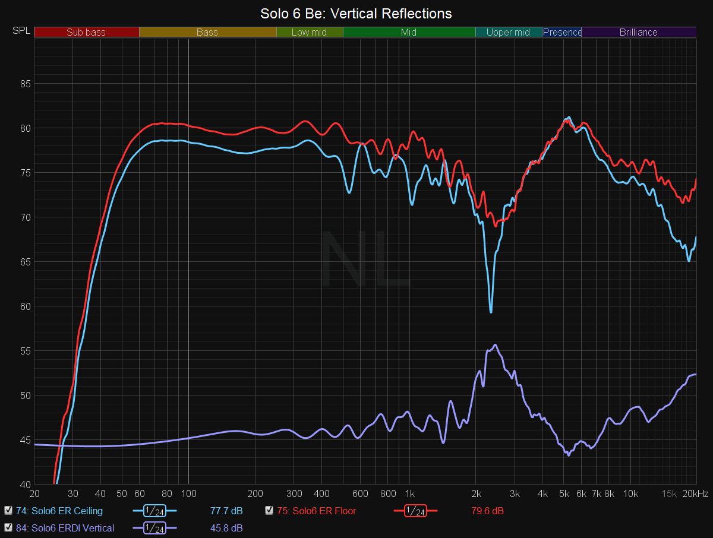Click the blue 1/24 smoothing badge for ER Ceiling

[x=155, y=511]
